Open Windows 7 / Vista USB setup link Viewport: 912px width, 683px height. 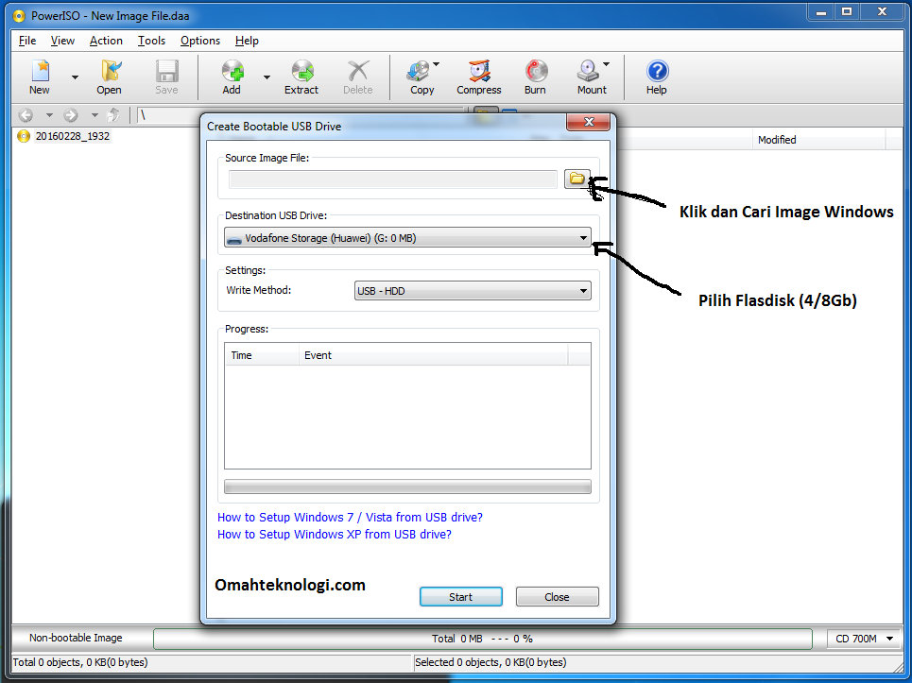[350, 518]
